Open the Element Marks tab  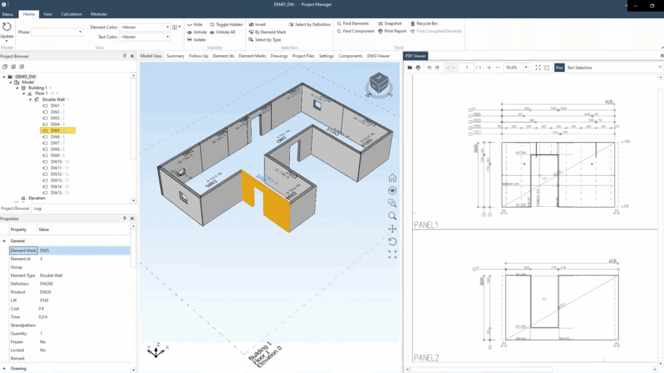pos(252,56)
